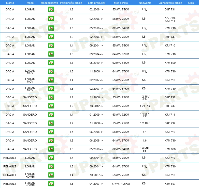This screenshot has height=188, width=199.
Task: Click the Moc silnika column header
Action: pyautogui.click(x=121, y=3)
